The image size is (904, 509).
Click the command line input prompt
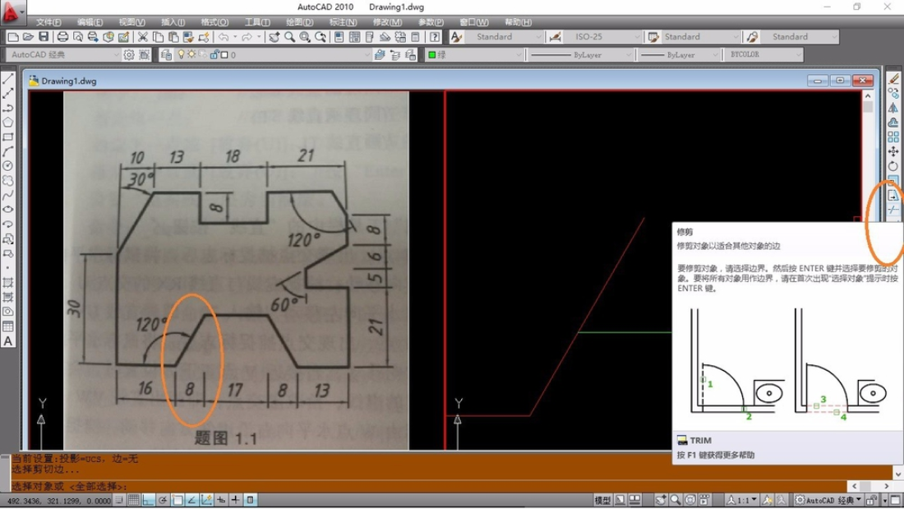427,486
